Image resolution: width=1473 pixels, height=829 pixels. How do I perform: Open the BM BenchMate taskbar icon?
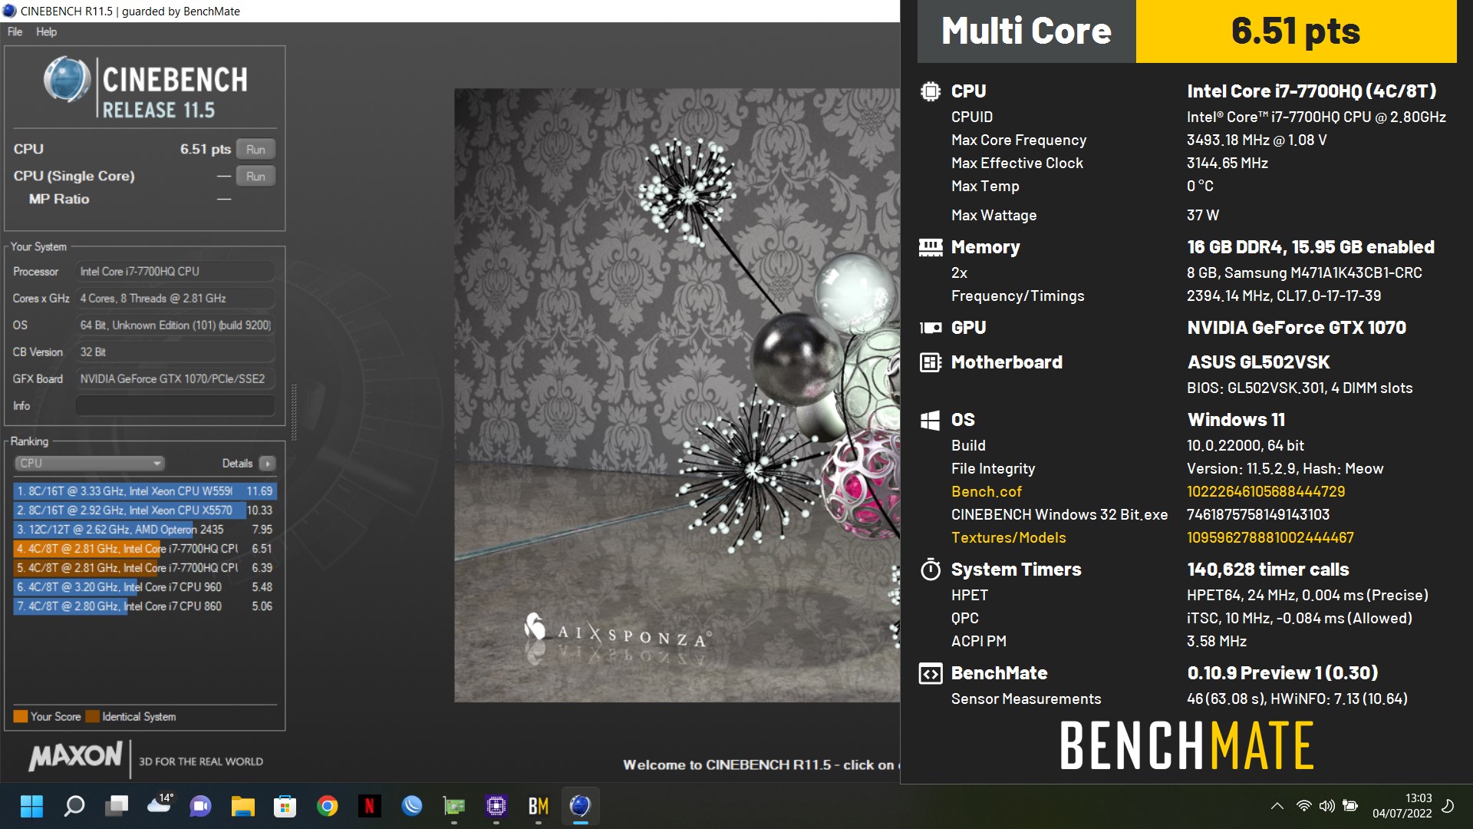[x=539, y=806]
